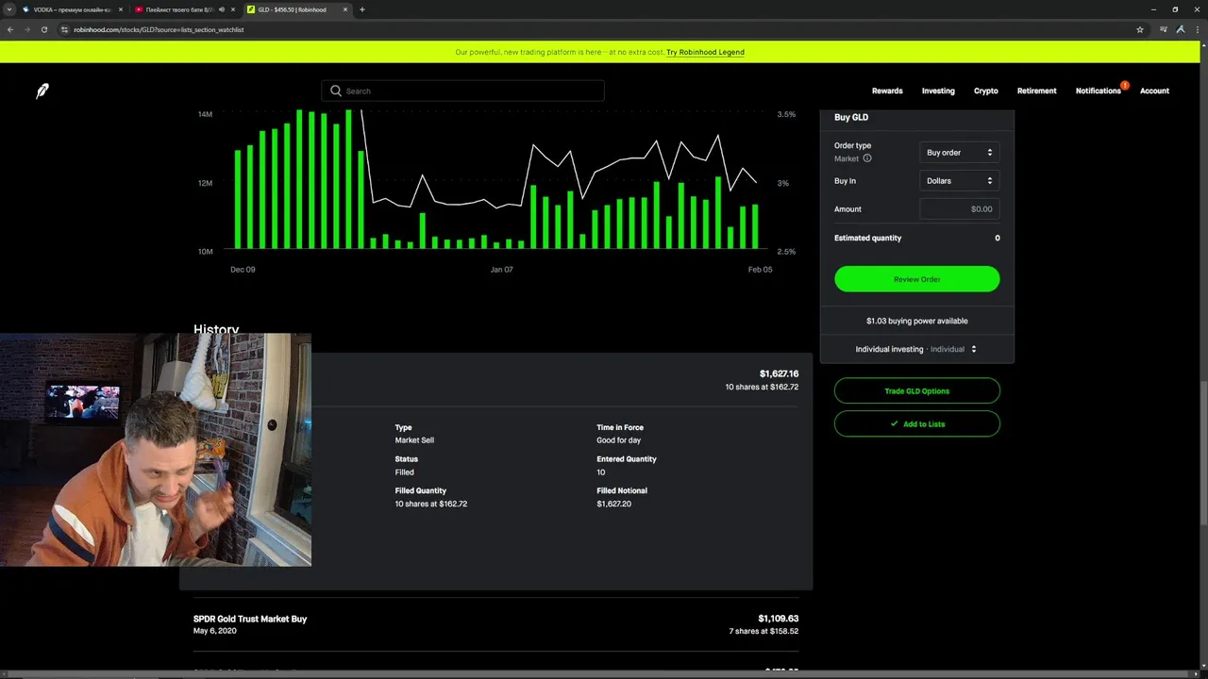1208x679 pixels.
Task: Click the Trade GLD Options button
Action: (x=916, y=390)
